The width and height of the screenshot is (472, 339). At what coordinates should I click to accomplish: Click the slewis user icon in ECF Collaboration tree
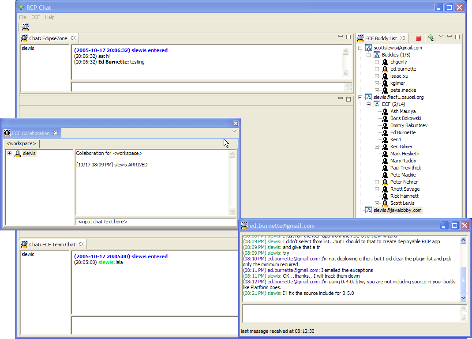click(18, 154)
